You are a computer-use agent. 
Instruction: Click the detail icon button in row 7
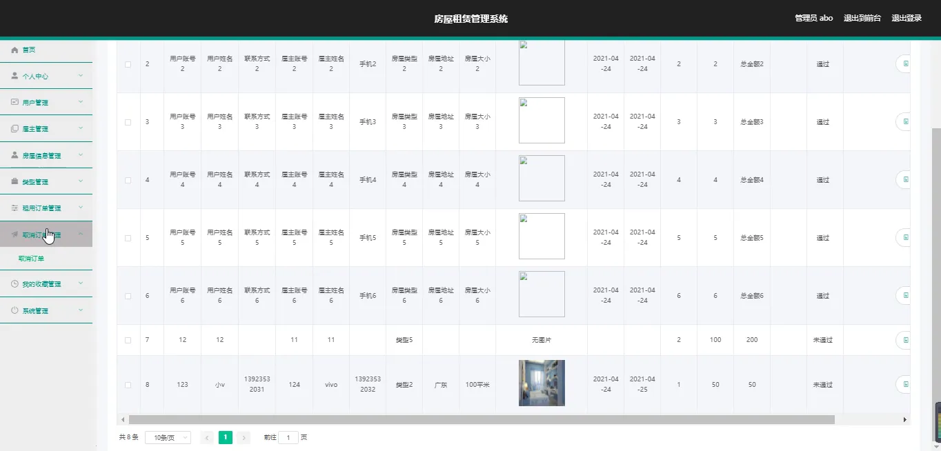[904, 340]
